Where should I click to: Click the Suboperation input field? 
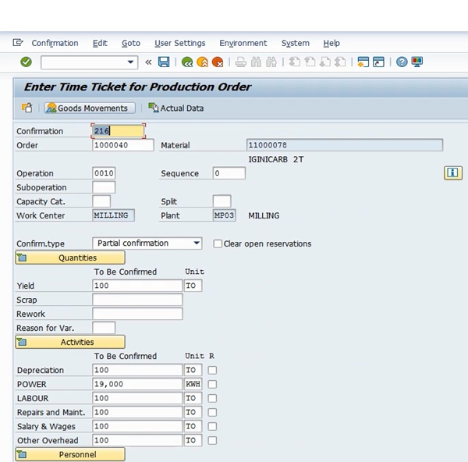tap(104, 187)
